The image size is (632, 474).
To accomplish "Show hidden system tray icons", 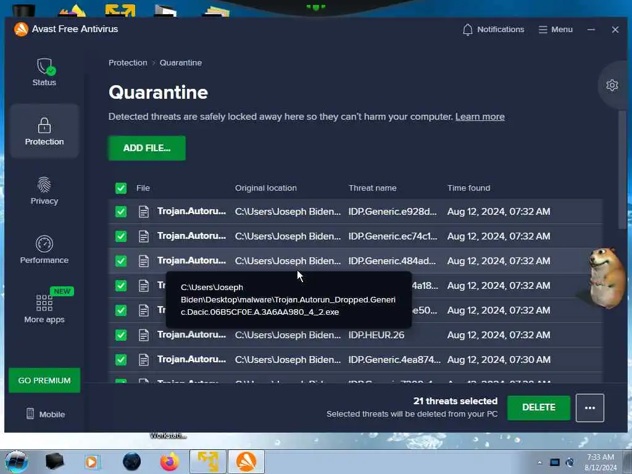I will [x=539, y=462].
